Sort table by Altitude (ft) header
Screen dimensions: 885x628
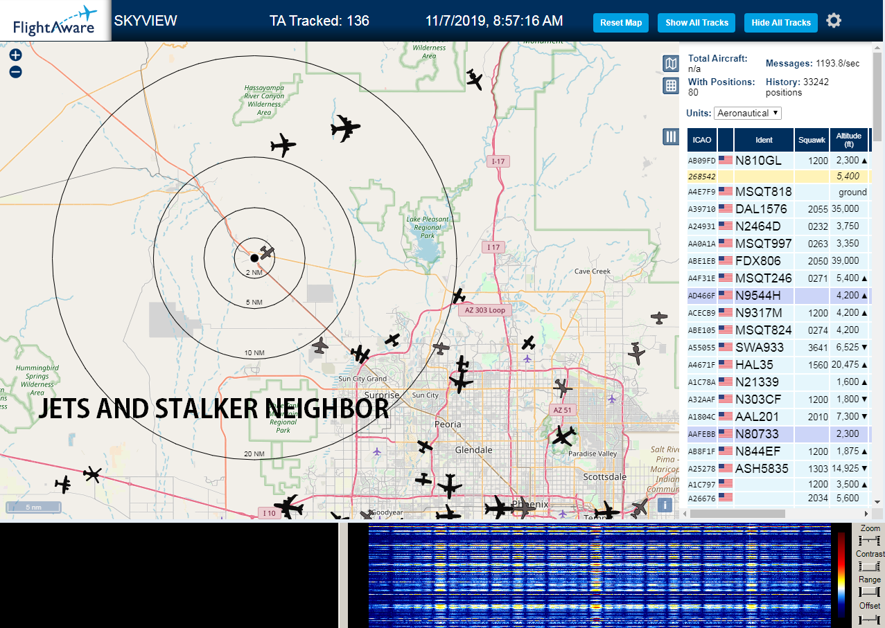click(x=848, y=140)
